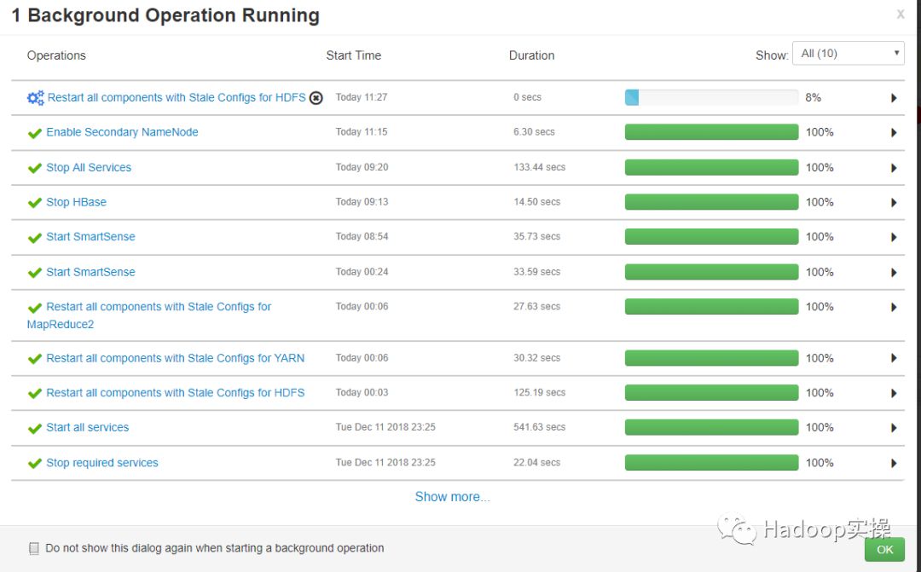Image resolution: width=921 pixels, height=572 pixels.
Task: Click the checkmark beside Stop required services
Action: pos(35,464)
